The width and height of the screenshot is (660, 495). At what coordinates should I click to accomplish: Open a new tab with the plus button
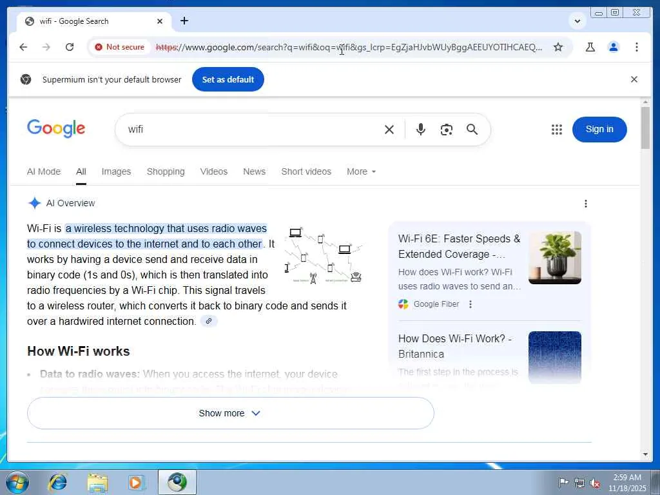point(184,21)
